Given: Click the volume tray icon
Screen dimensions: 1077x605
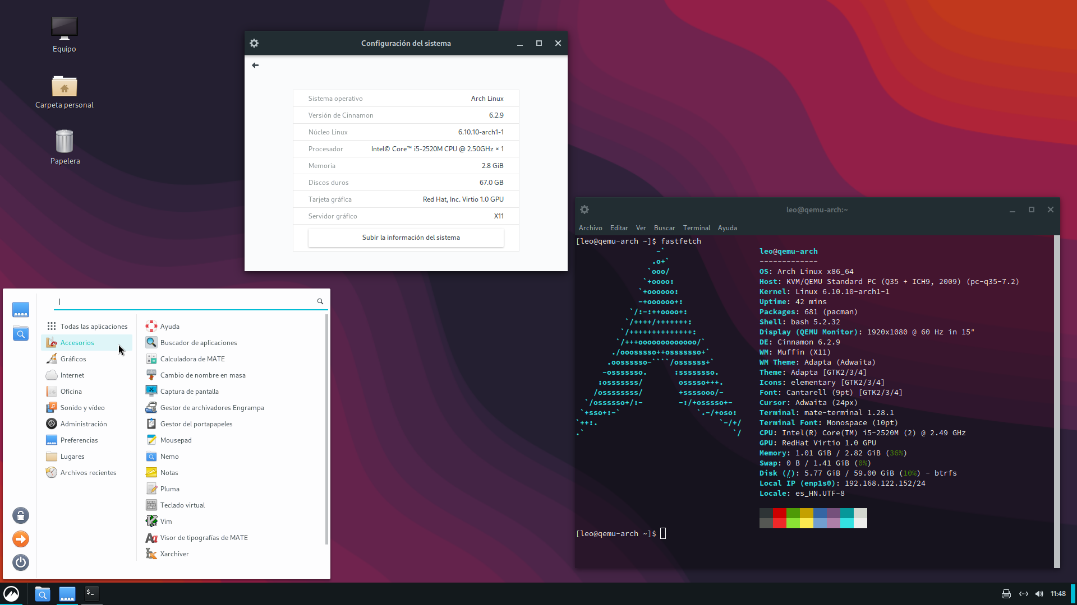Looking at the screenshot, I should (x=1039, y=594).
